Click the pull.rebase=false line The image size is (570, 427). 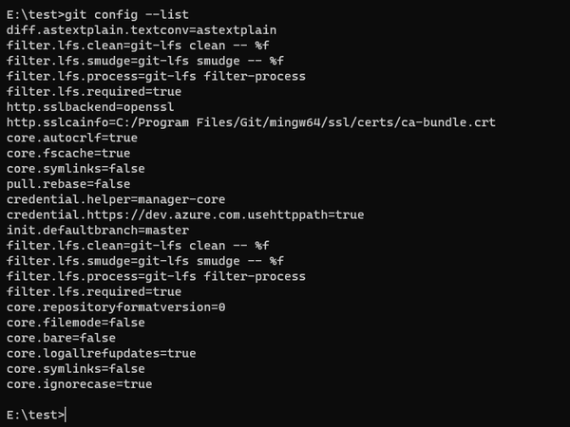68,184
